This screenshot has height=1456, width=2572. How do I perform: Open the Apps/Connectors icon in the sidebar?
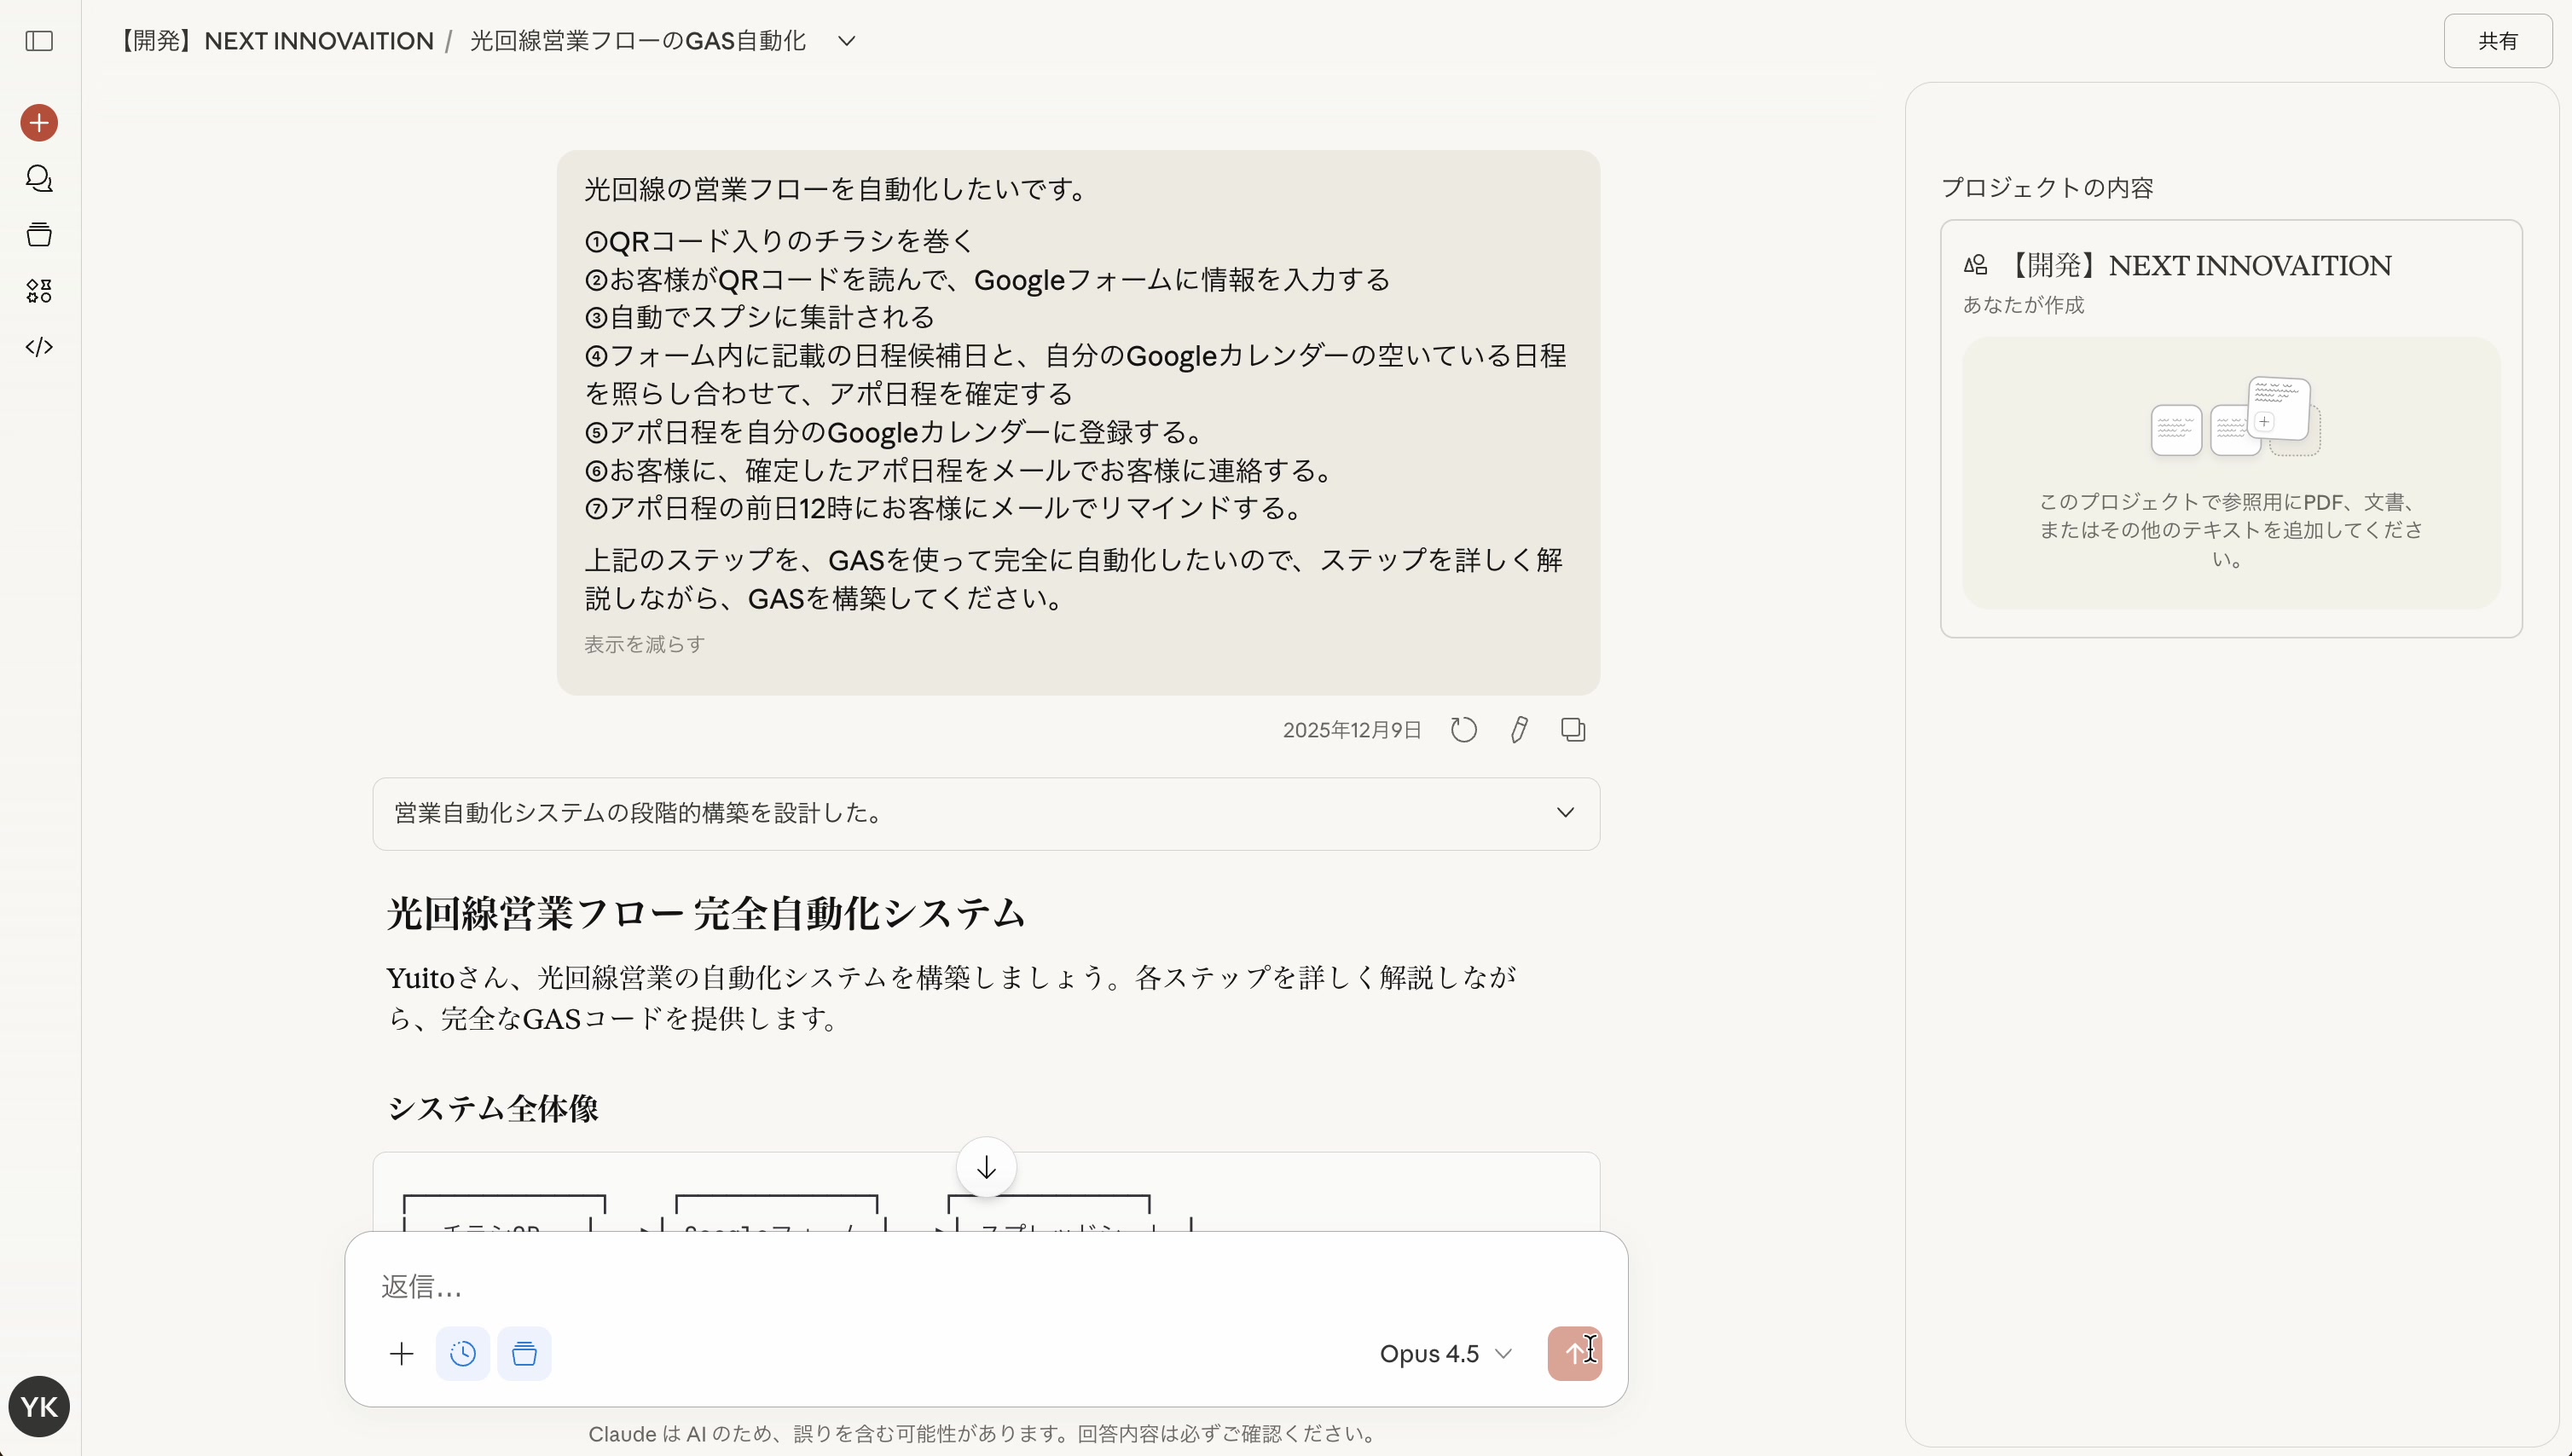click(38, 291)
